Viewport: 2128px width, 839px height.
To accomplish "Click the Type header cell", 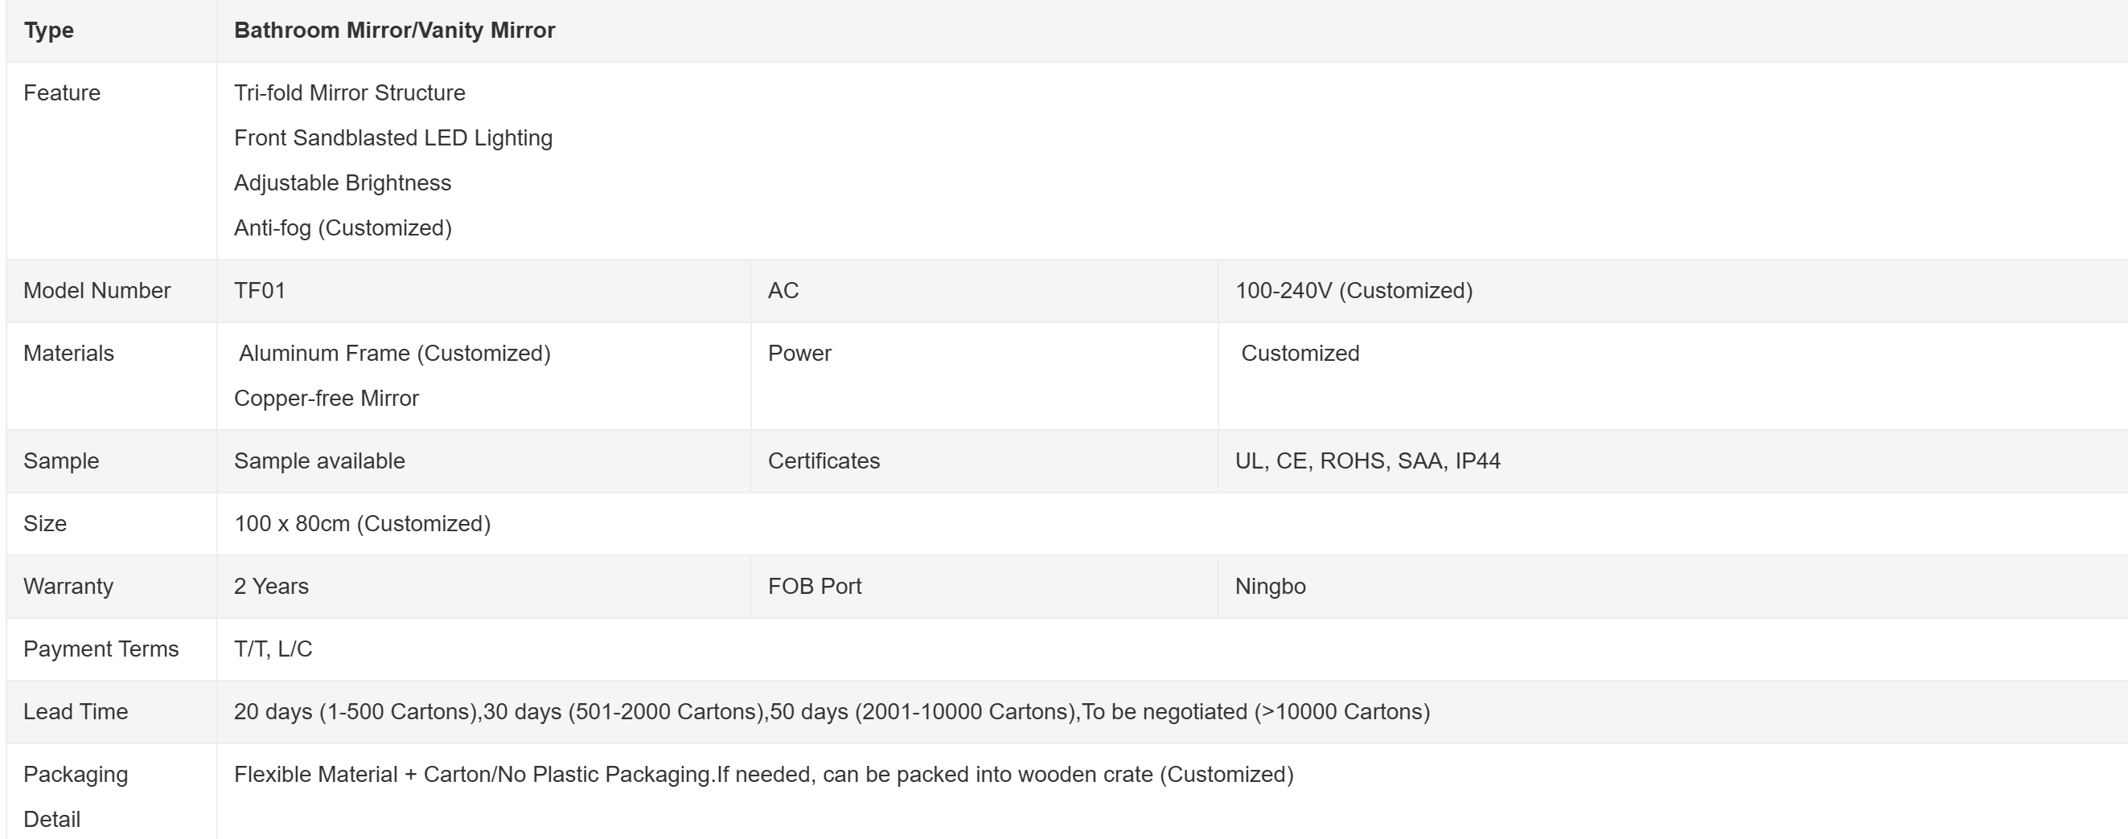I will pos(49,31).
